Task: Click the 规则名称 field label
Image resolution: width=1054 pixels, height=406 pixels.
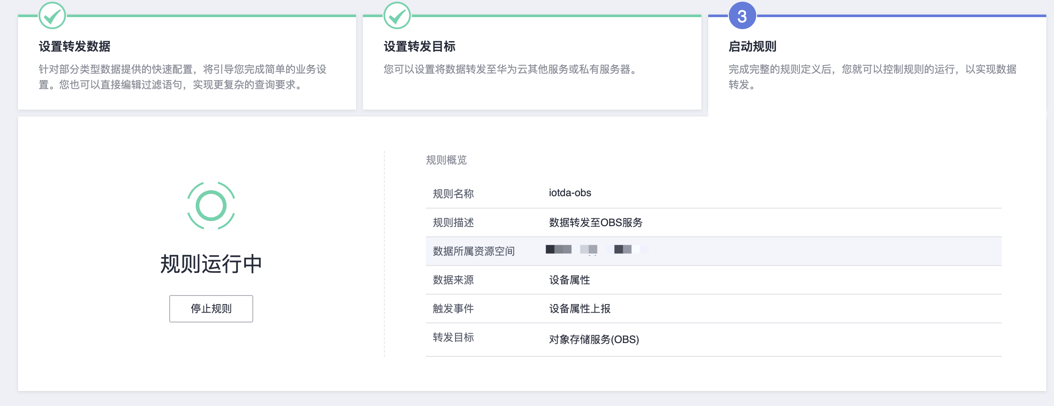Action: point(453,194)
